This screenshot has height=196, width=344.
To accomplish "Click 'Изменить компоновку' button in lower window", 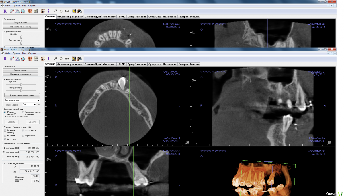I will 20,74.
